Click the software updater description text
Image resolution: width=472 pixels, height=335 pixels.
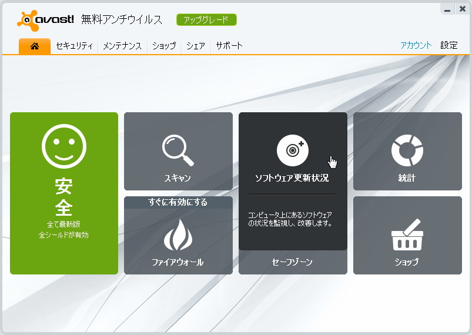(x=290, y=219)
